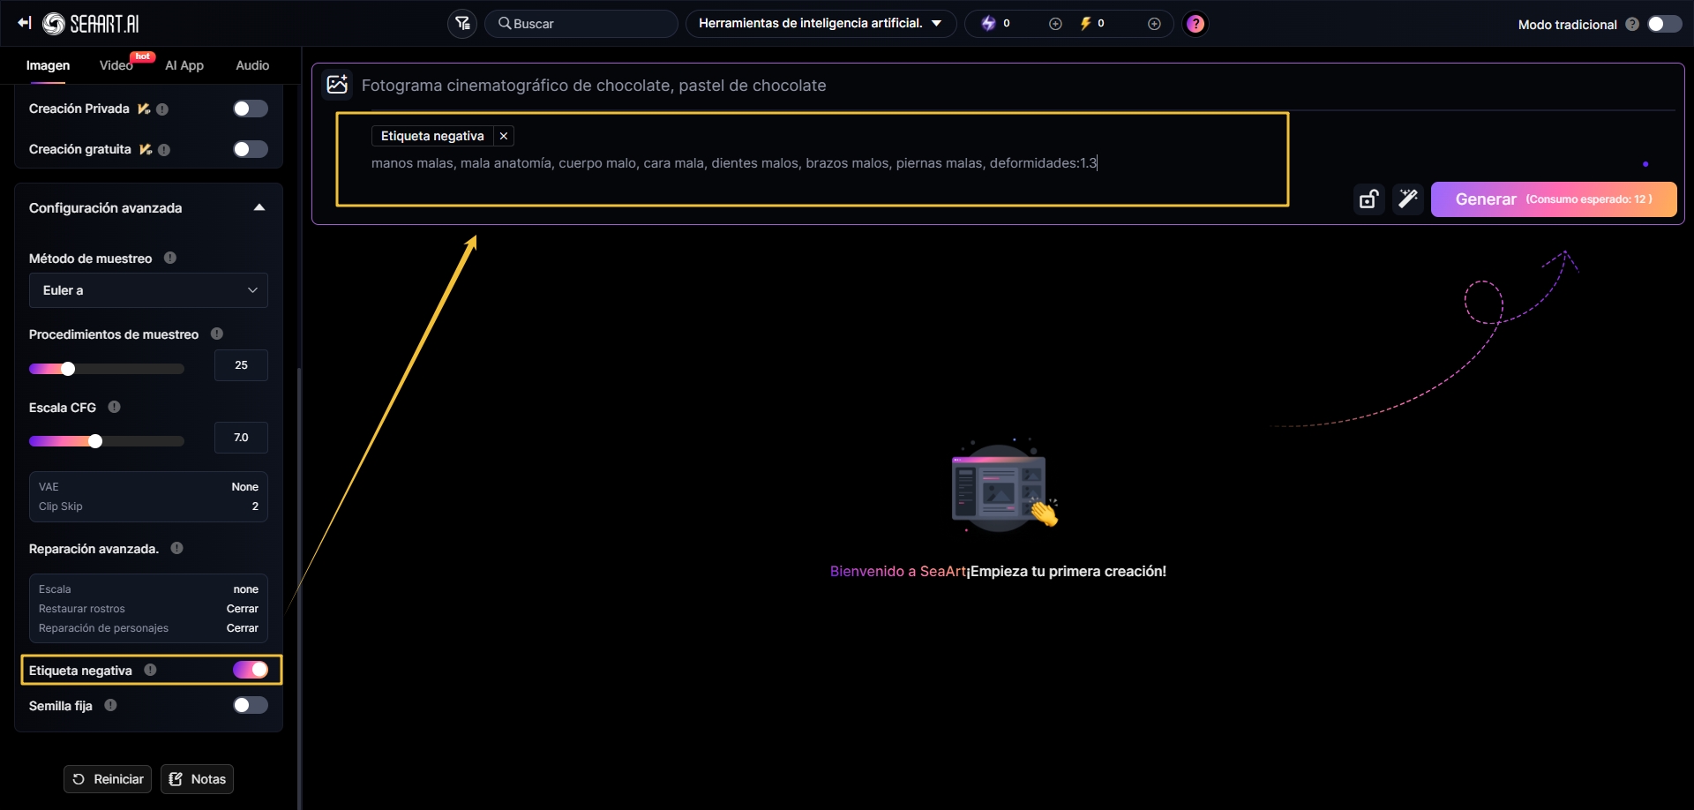The width and height of the screenshot is (1694, 810).
Task: Turn off the Etiqueta negativa switch
Action: tap(250, 670)
